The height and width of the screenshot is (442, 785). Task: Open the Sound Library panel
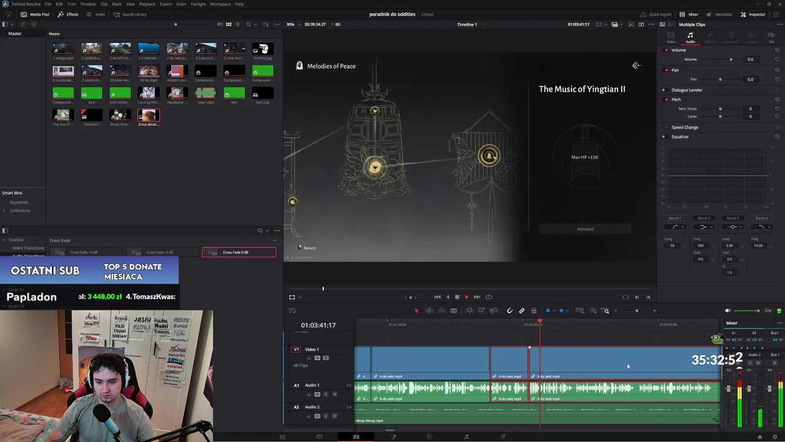pyautogui.click(x=130, y=14)
